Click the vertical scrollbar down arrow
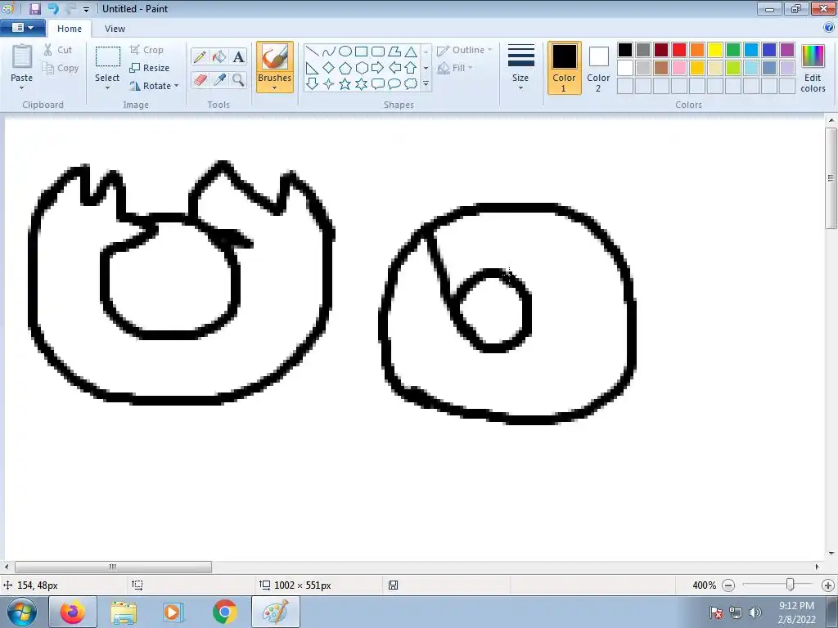Image resolution: width=838 pixels, height=628 pixels. [831, 554]
